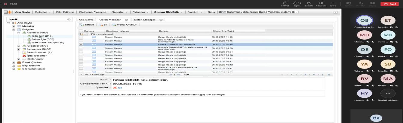This screenshot has height=123, width=403.
Task: Click Söz iste raise hand icon
Action: 309,3
